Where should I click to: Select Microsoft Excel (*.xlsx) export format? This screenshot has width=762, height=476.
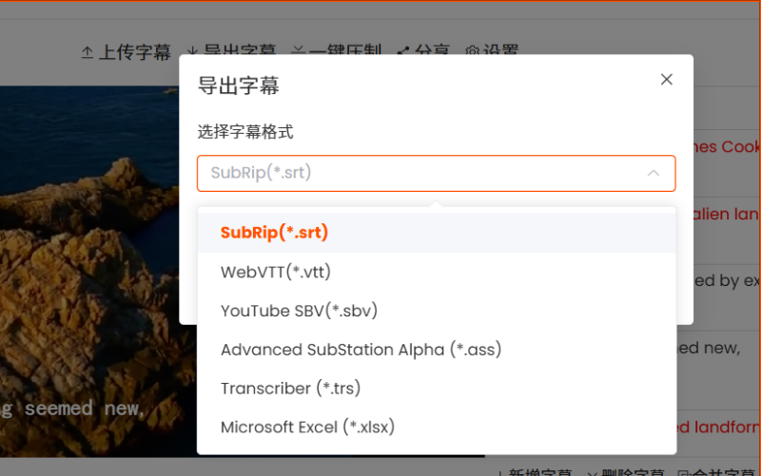click(437, 427)
